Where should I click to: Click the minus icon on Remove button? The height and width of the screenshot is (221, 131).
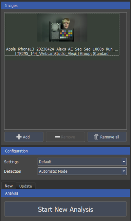[x=57, y=137]
